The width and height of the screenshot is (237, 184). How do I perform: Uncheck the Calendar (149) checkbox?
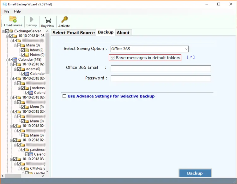pos(11,59)
